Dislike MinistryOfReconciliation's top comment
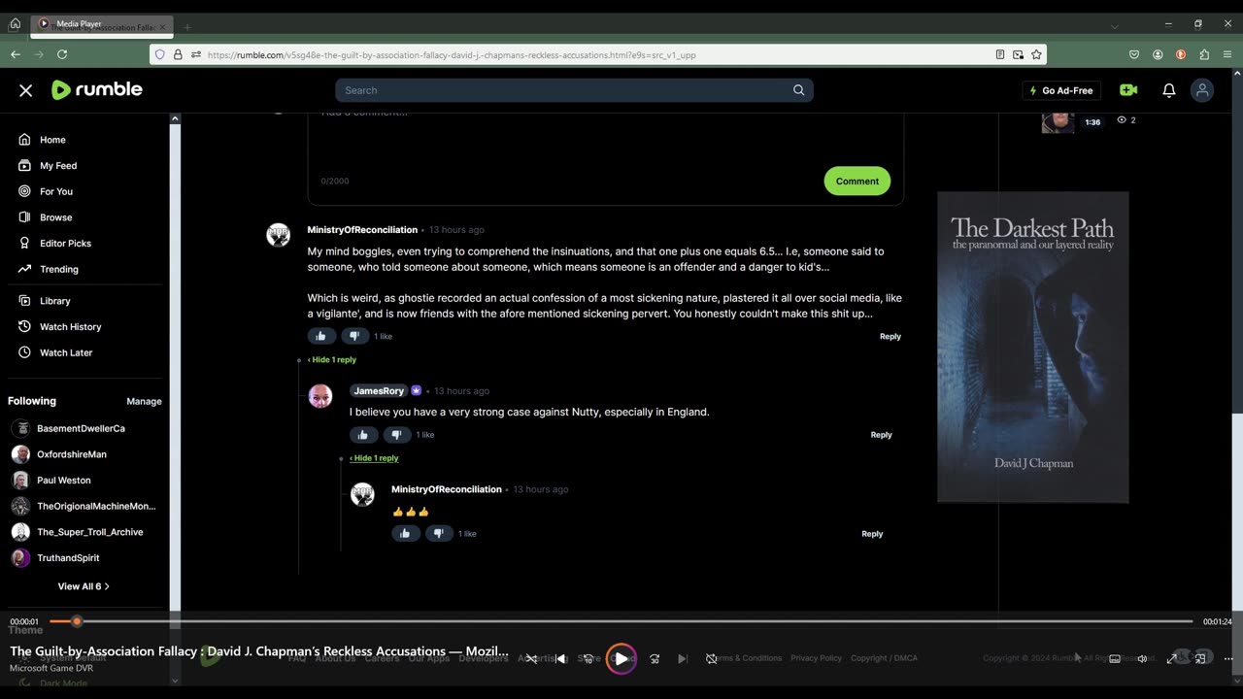Viewport: 1243px width, 699px height. 354,336
